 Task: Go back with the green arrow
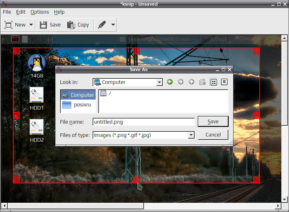pos(170,82)
